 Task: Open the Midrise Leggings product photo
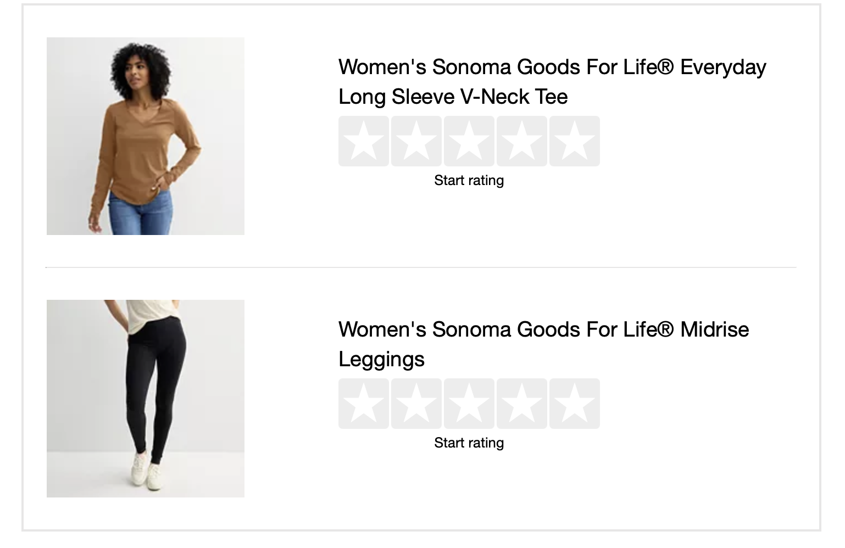coord(146,399)
